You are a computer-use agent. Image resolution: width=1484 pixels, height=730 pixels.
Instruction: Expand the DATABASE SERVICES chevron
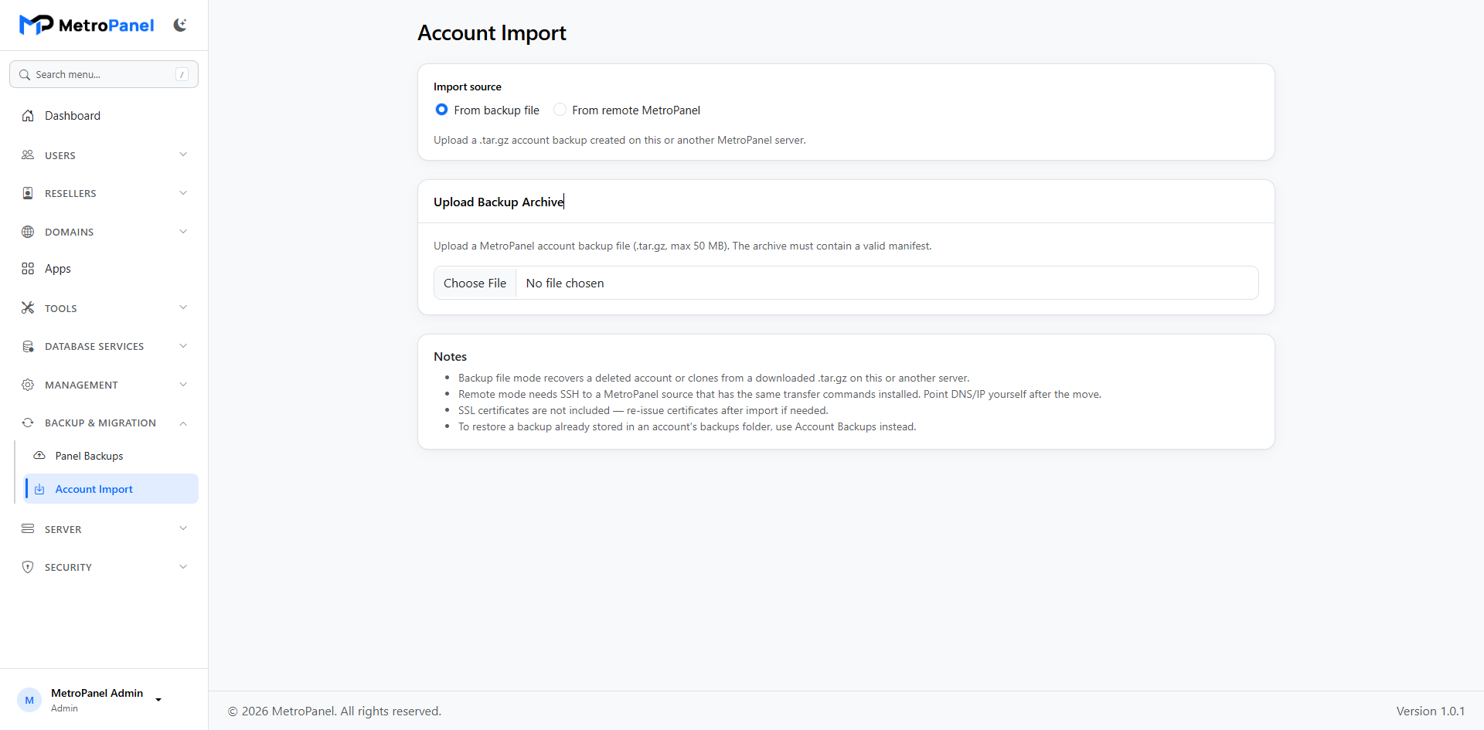183,346
